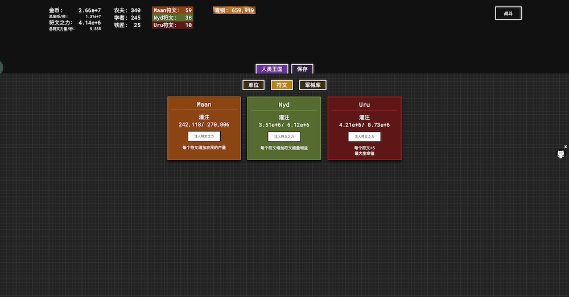
Task: Click the green circle at left edge
Action: click(1, 68)
